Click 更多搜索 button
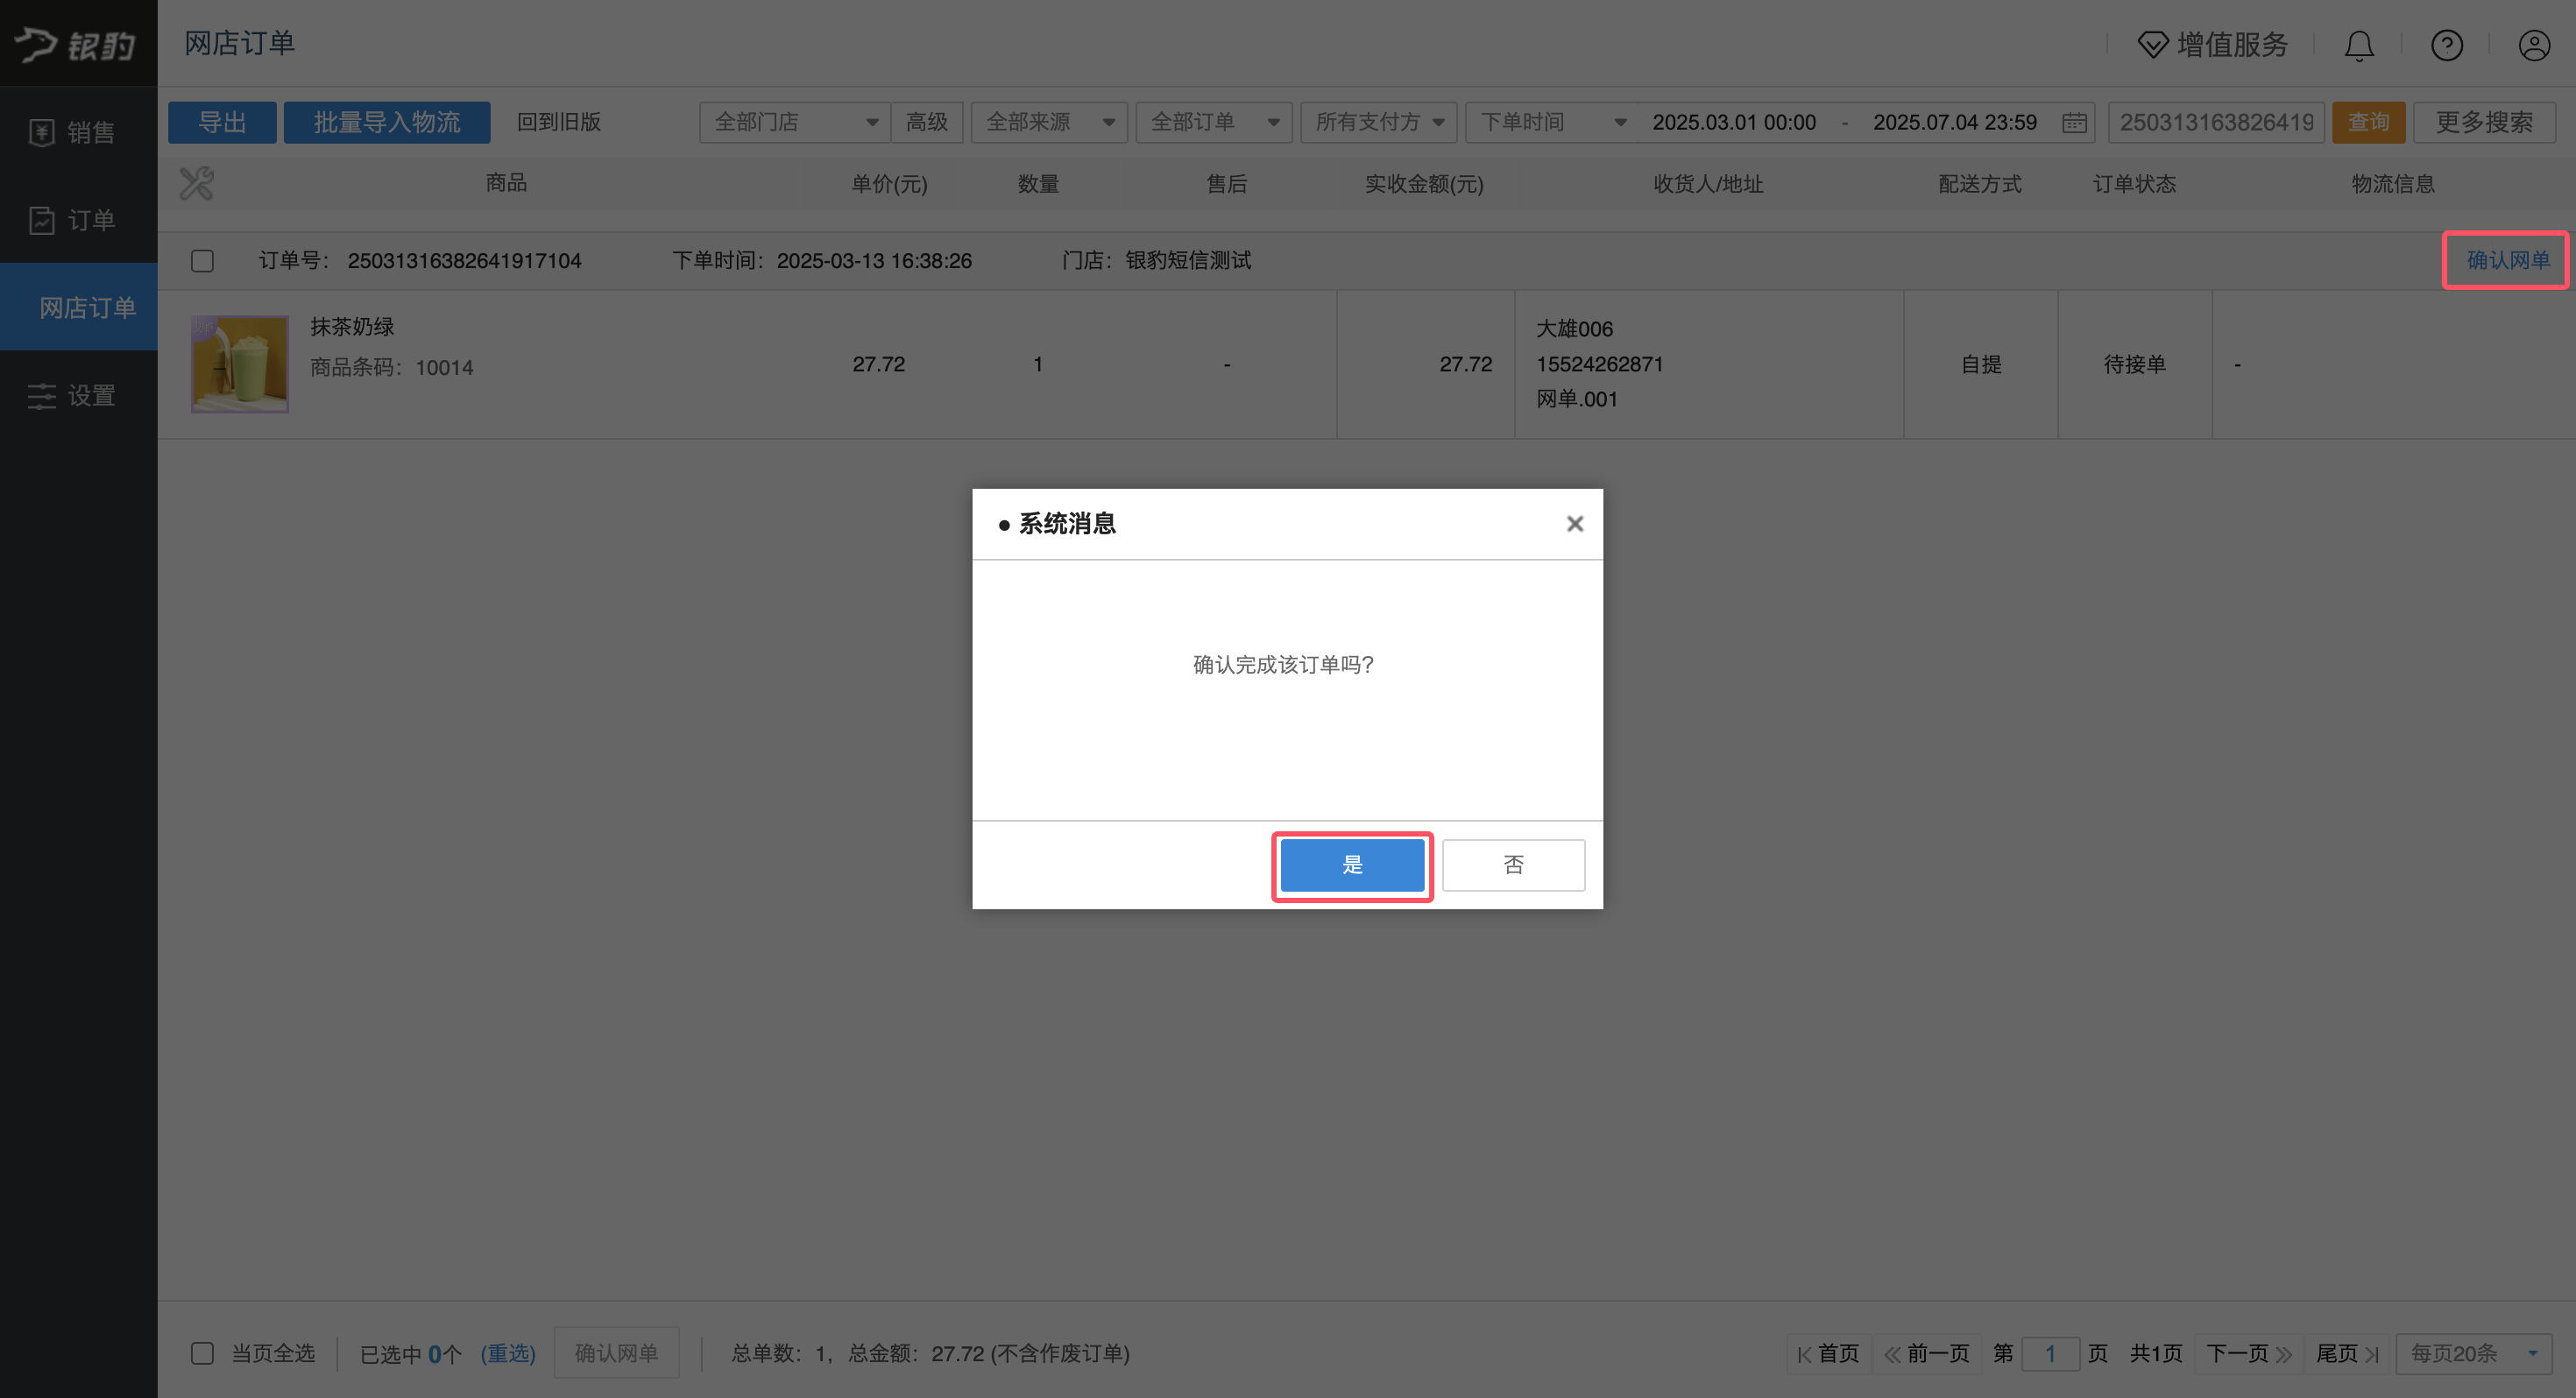This screenshot has width=2576, height=1398. (2485, 122)
